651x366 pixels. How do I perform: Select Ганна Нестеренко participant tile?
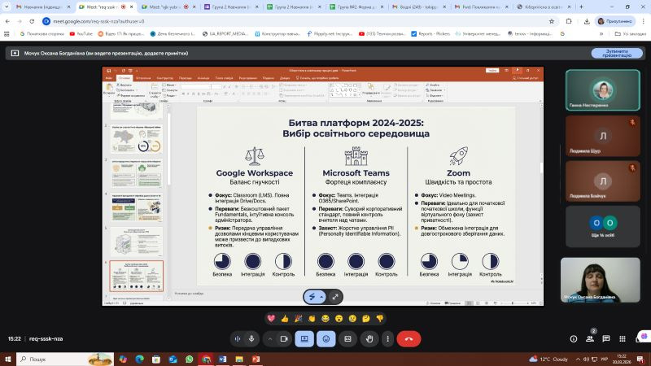[x=603, y=90]
